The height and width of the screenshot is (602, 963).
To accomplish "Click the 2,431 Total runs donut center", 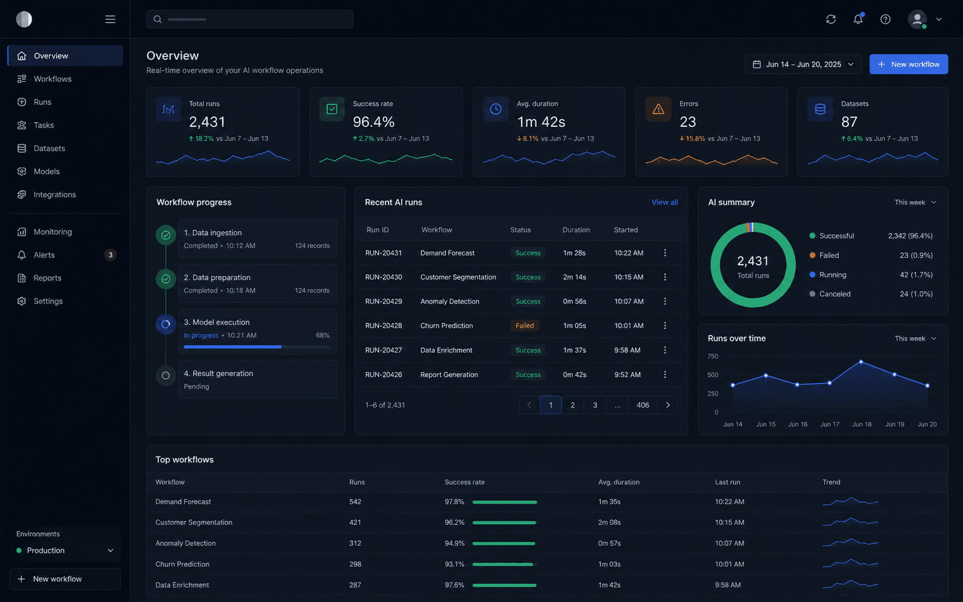I will 753,266.
